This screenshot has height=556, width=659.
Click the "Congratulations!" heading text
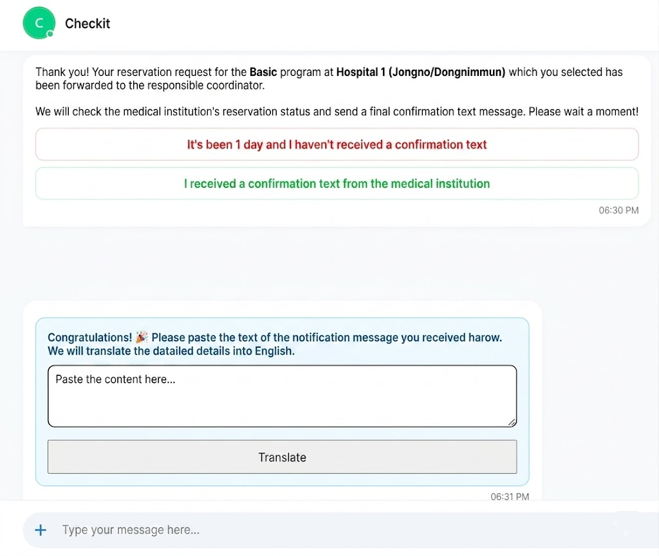point(89,337)
